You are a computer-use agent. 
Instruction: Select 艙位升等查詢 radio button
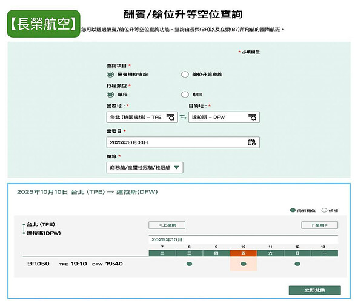[185, 75]
